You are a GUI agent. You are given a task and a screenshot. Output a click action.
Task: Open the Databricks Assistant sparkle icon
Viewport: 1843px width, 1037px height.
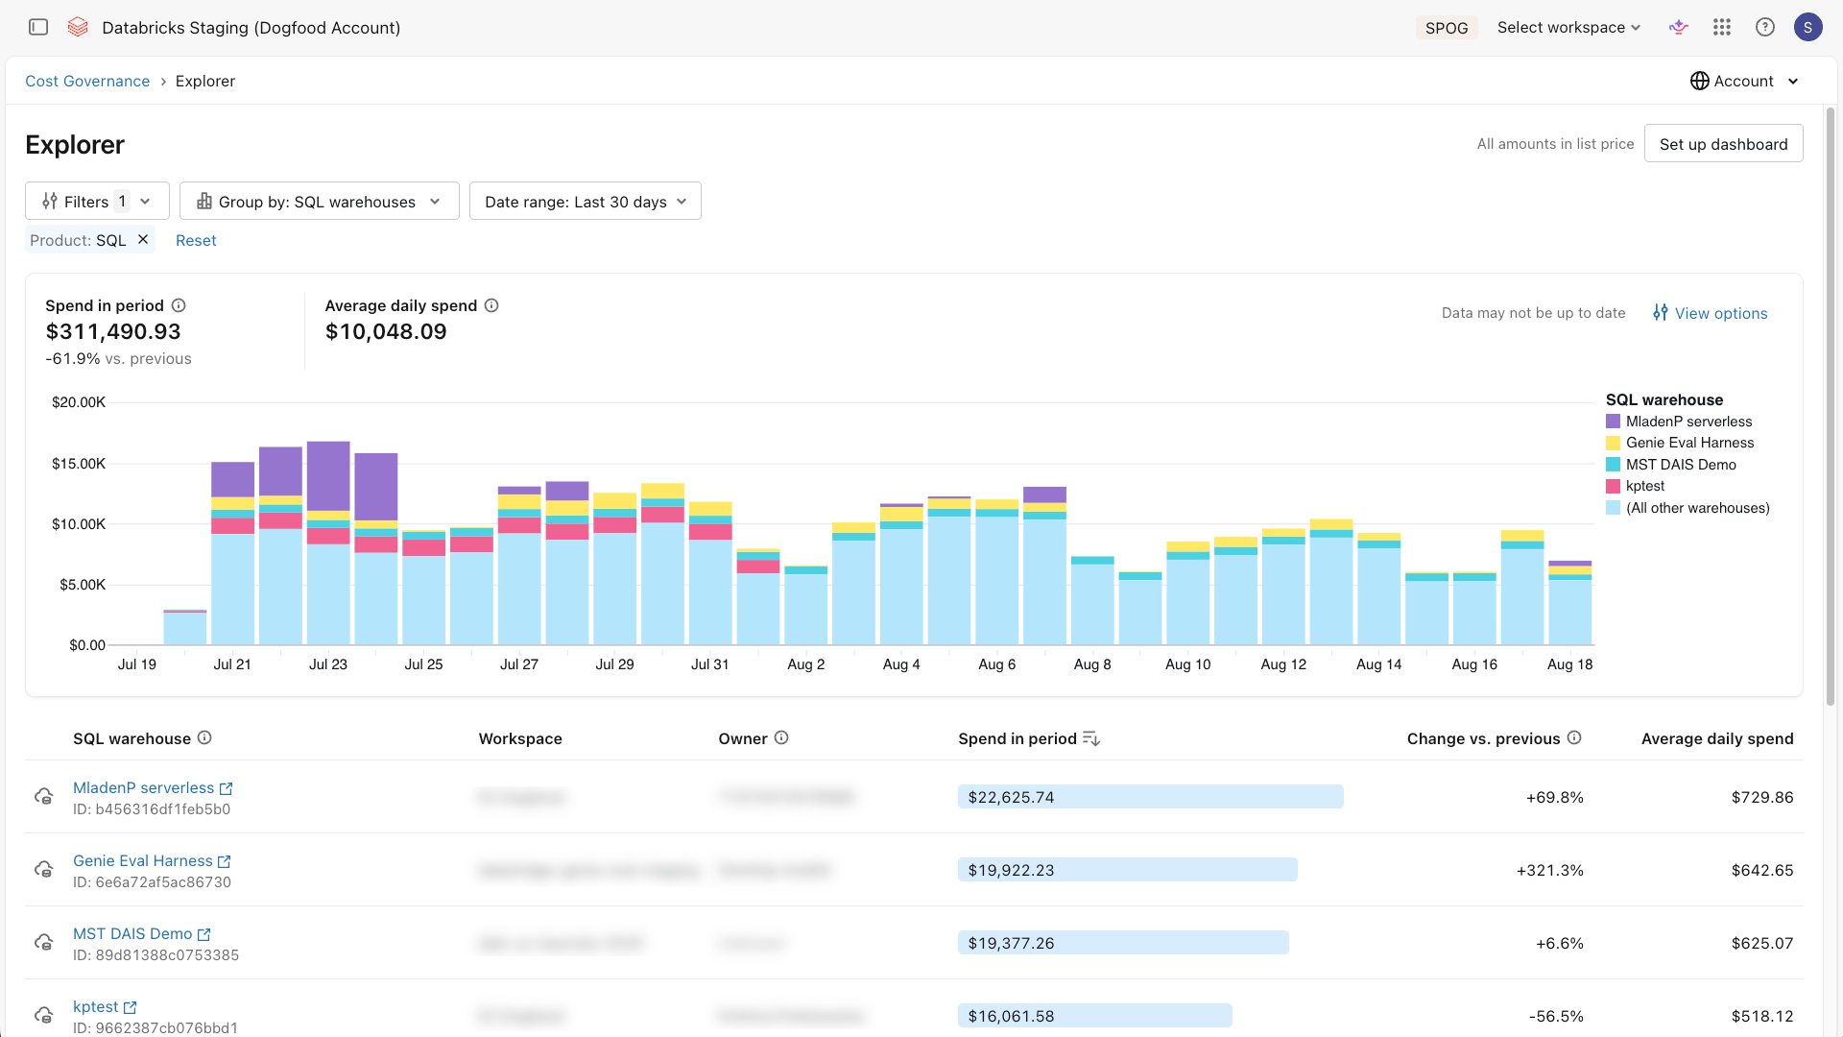1679,27
